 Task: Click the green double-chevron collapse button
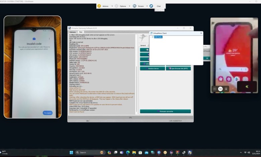tap(247, 87)
